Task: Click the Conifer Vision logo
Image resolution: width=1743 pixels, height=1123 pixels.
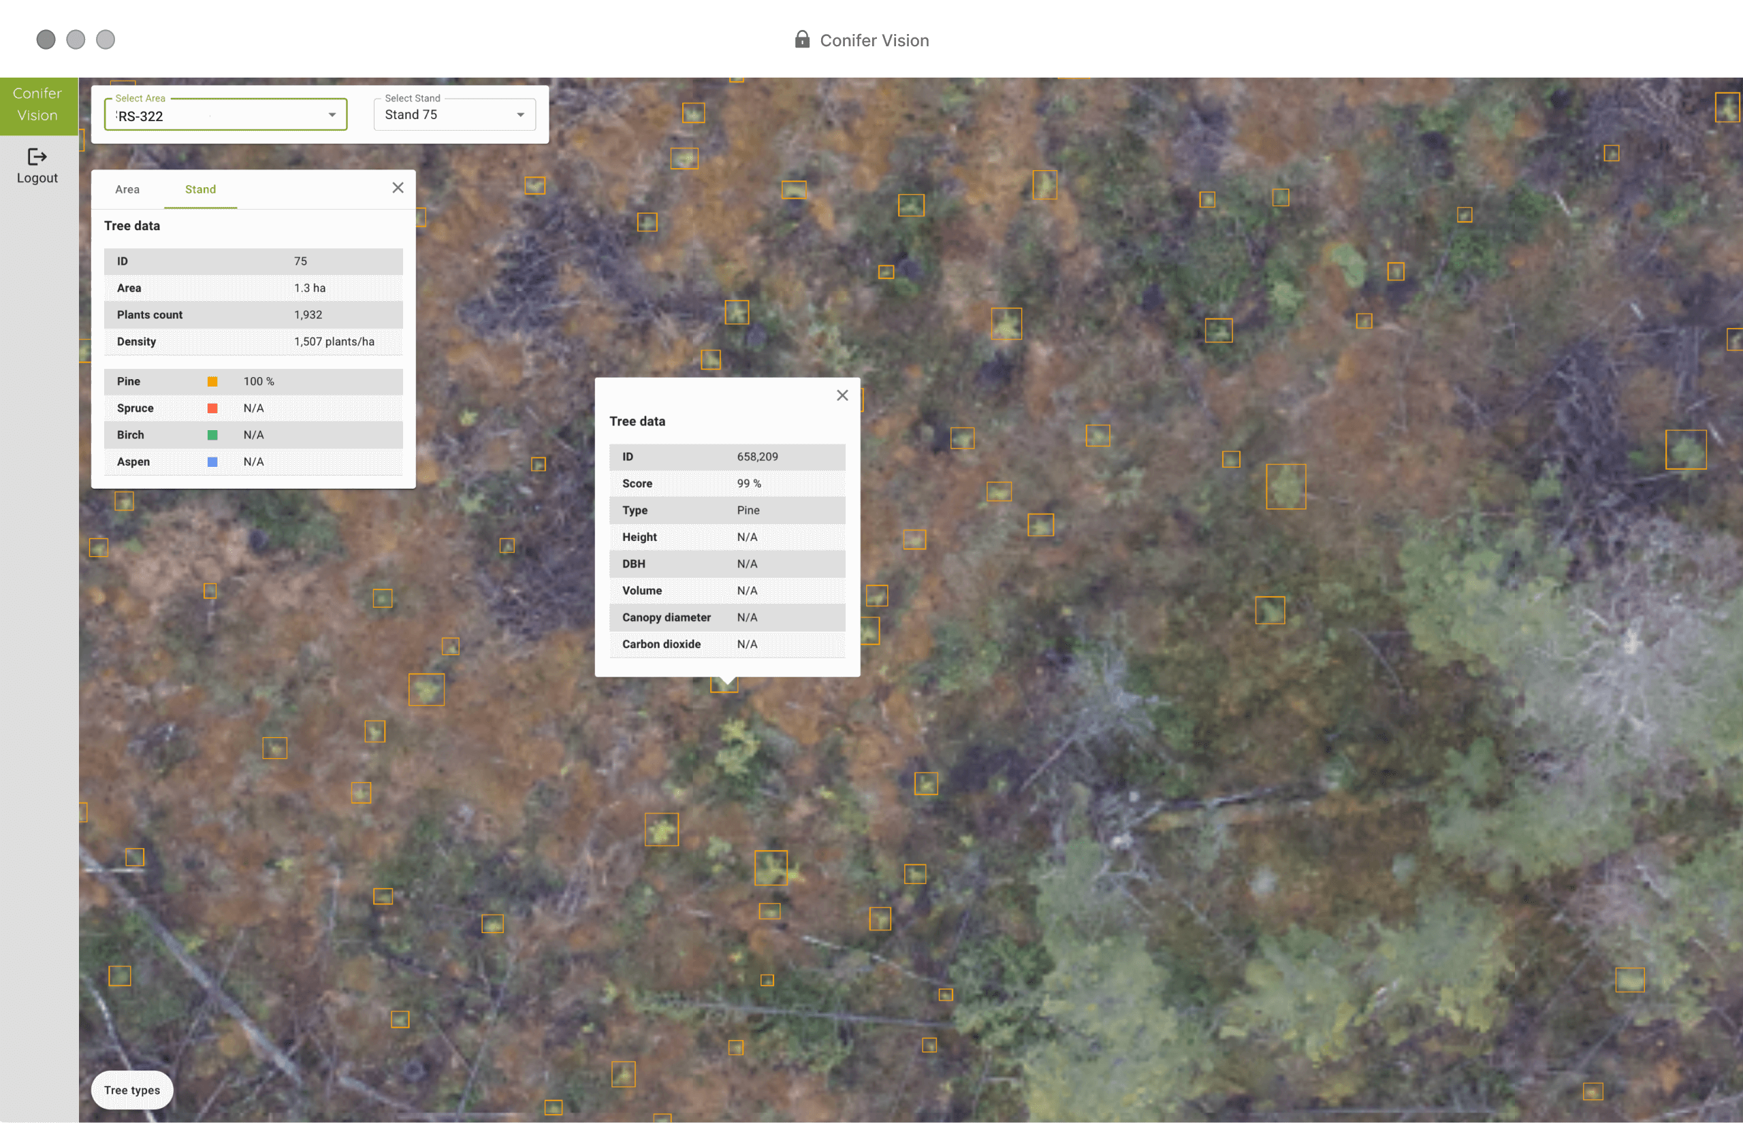Action: [x=38, y=105]
